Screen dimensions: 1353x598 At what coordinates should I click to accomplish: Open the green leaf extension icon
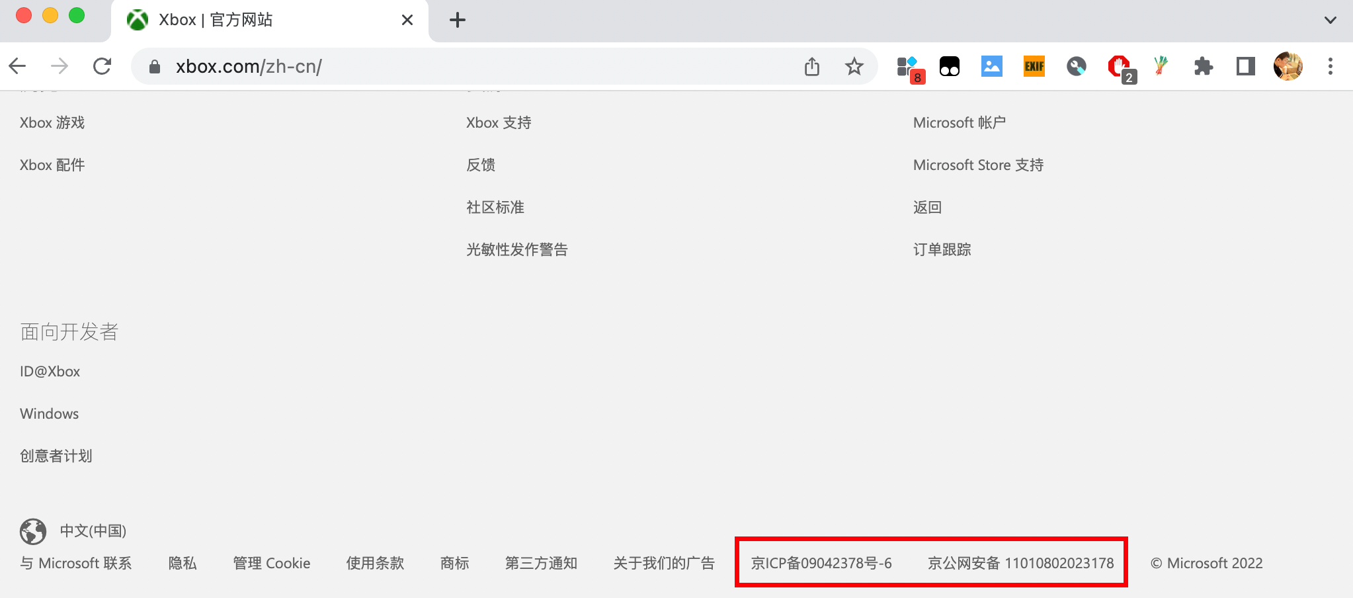tap(1161, 66)
